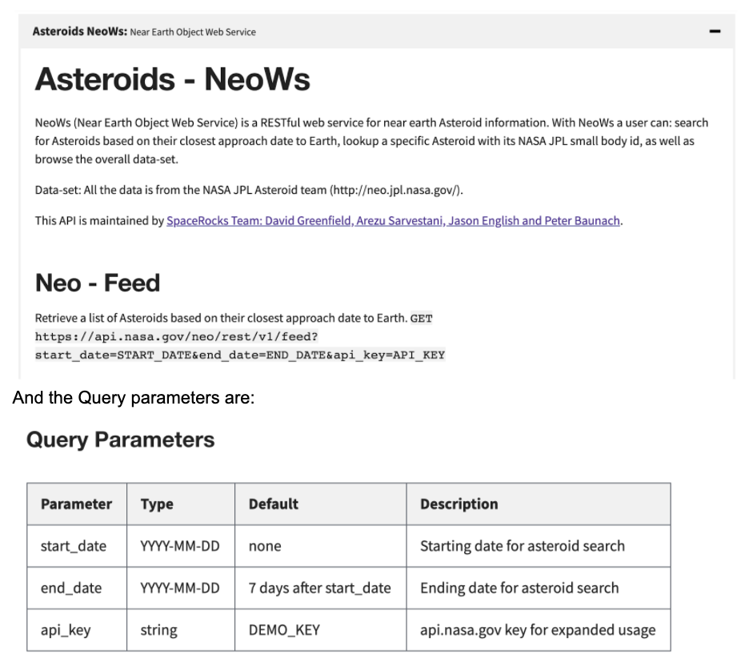The width and height of the screenshot is (749, 663).
Task: Select the end_date parameter cell
Action: [x=71, y=588]
